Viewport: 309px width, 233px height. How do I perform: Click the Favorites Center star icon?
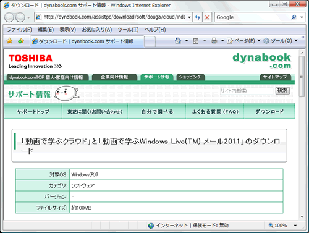point(9,41)
